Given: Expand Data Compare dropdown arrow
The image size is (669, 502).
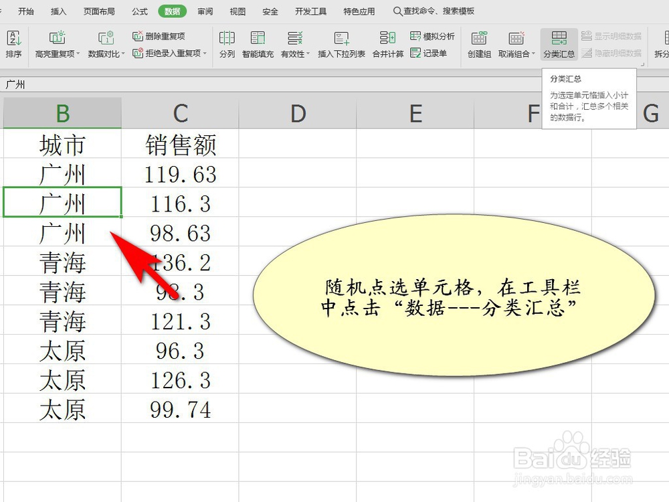Looking at the screenshot, I should pyautogui.click(x=123, y=54).
